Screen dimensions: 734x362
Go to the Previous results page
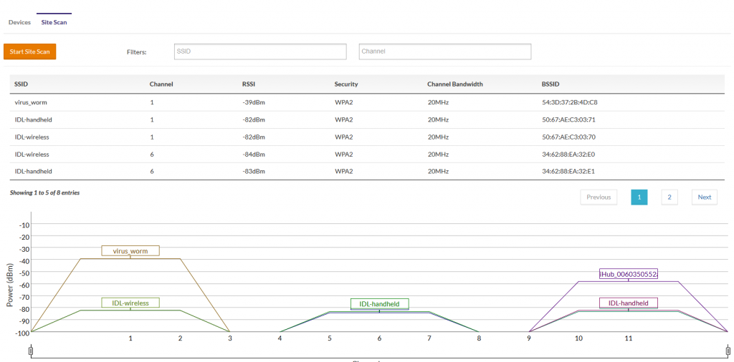599,197
